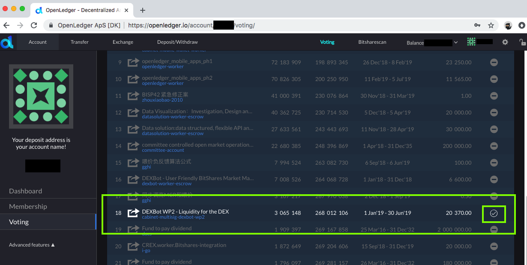Screen dimensions: 527x265
Task: Toggle vote for openledger_mobile_apps_ph1
Action: click(x=494, y=63)
